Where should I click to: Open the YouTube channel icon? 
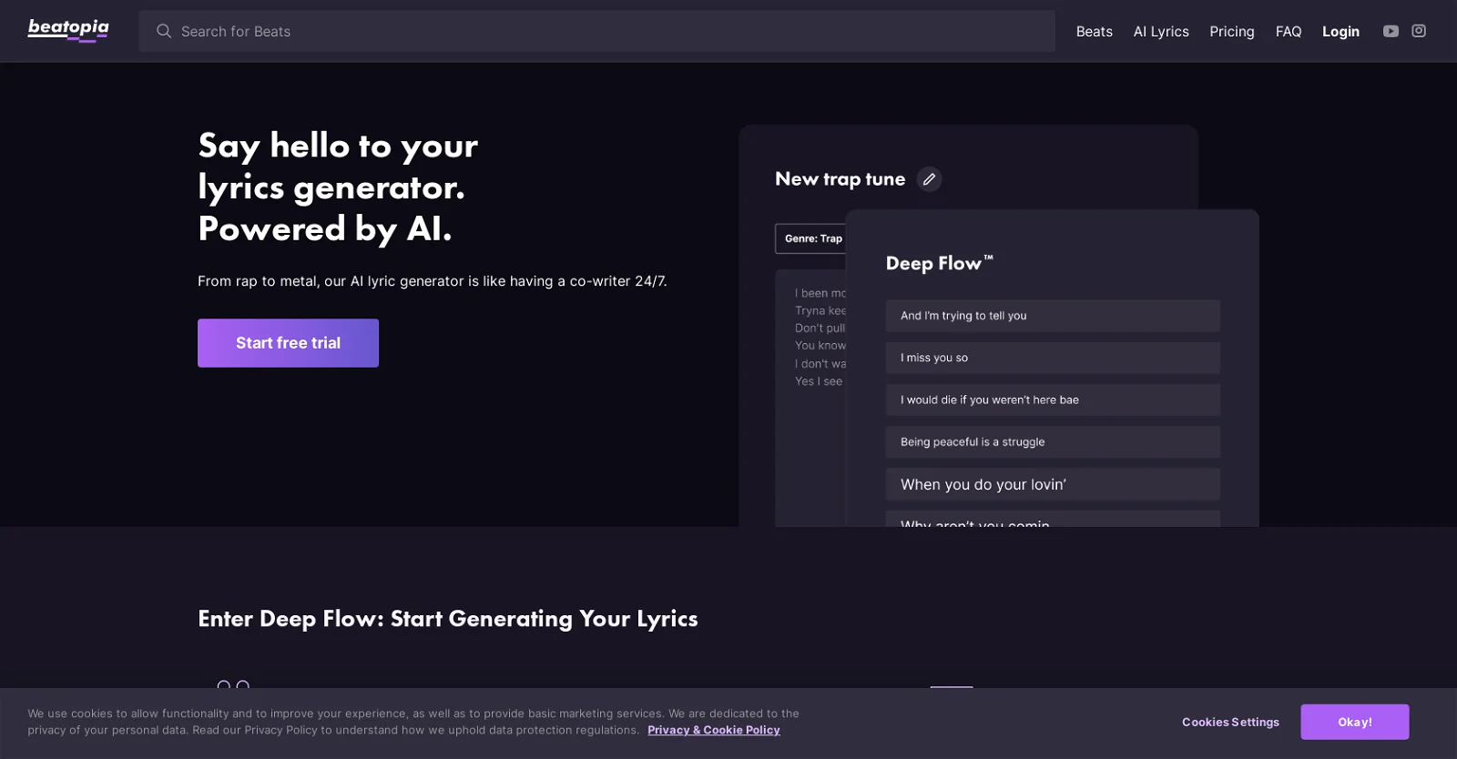[x=1391, y=31]
